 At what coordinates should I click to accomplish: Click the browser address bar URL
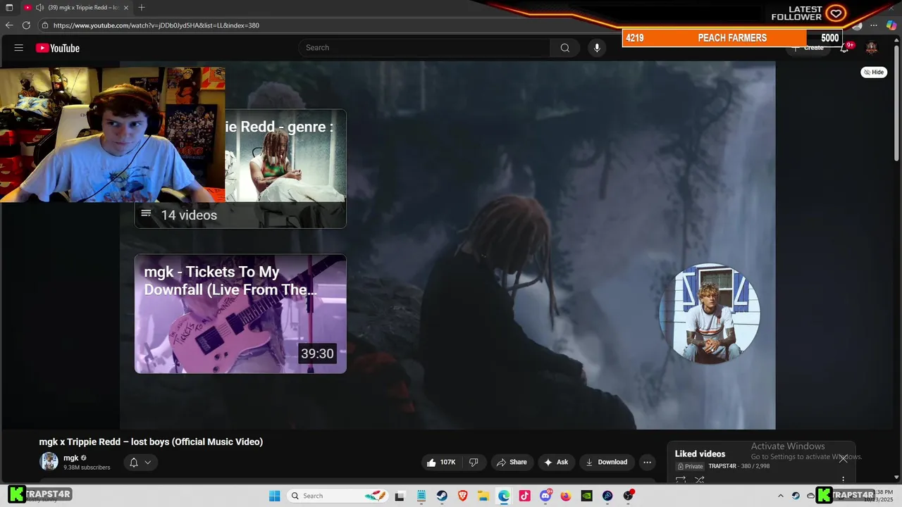pos(156,25)
